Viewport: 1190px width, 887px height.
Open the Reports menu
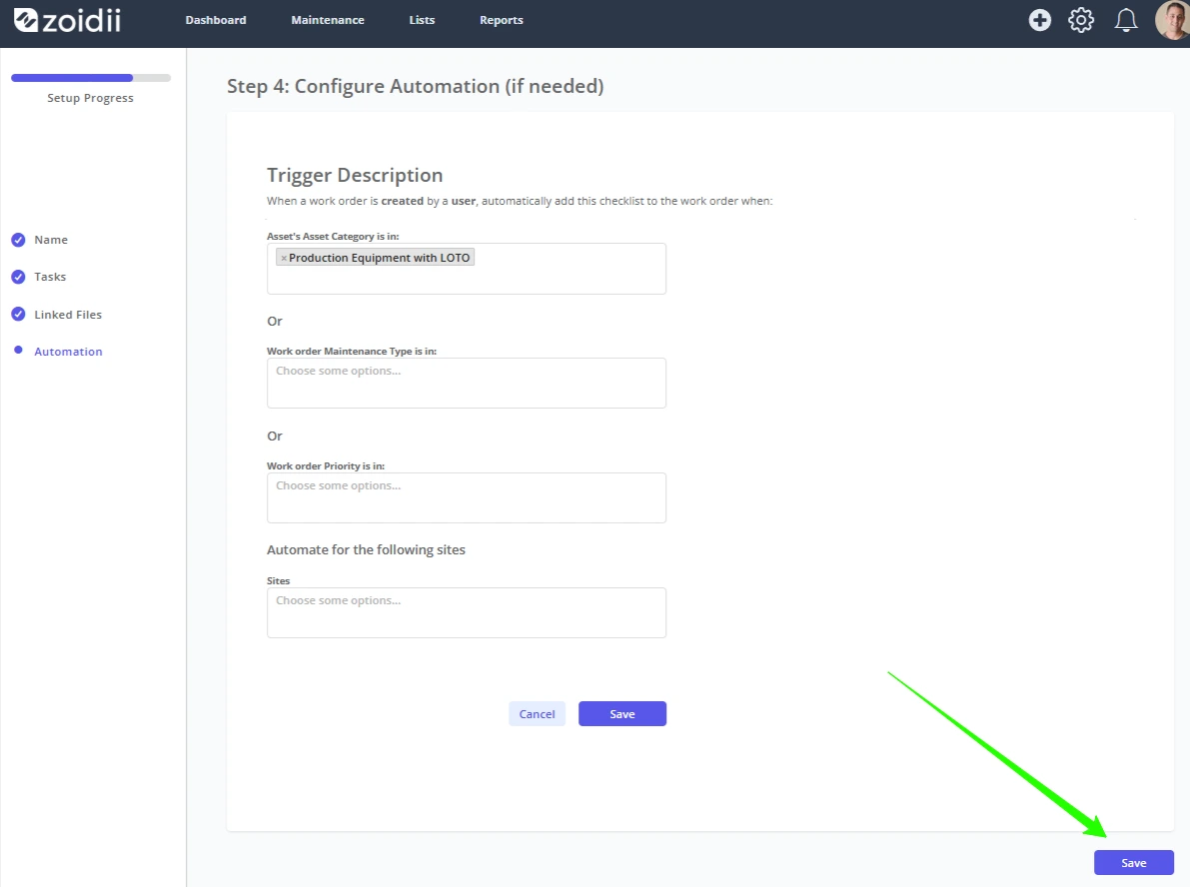pyautogui.click(x=501, y=20)
